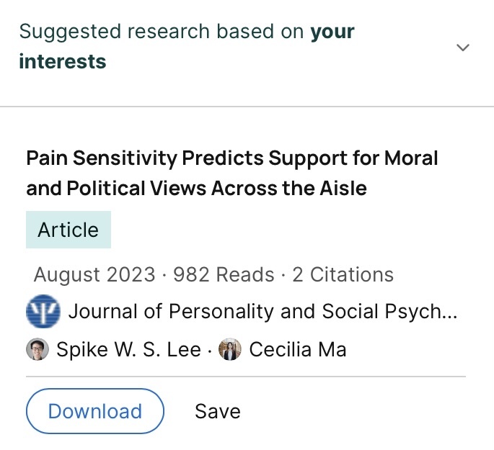Screen dimensions: 494x450
Task: Download the suggested article
Action: (95, 411)
